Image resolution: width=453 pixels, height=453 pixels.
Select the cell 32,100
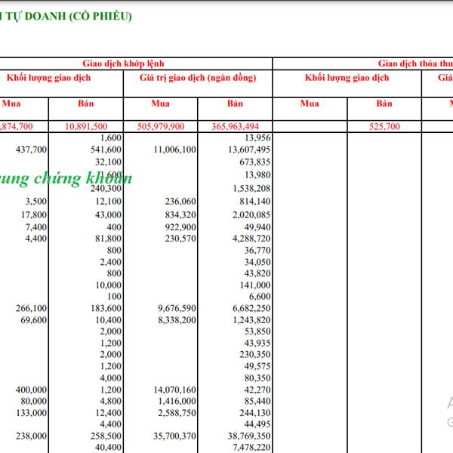(108, 162)
